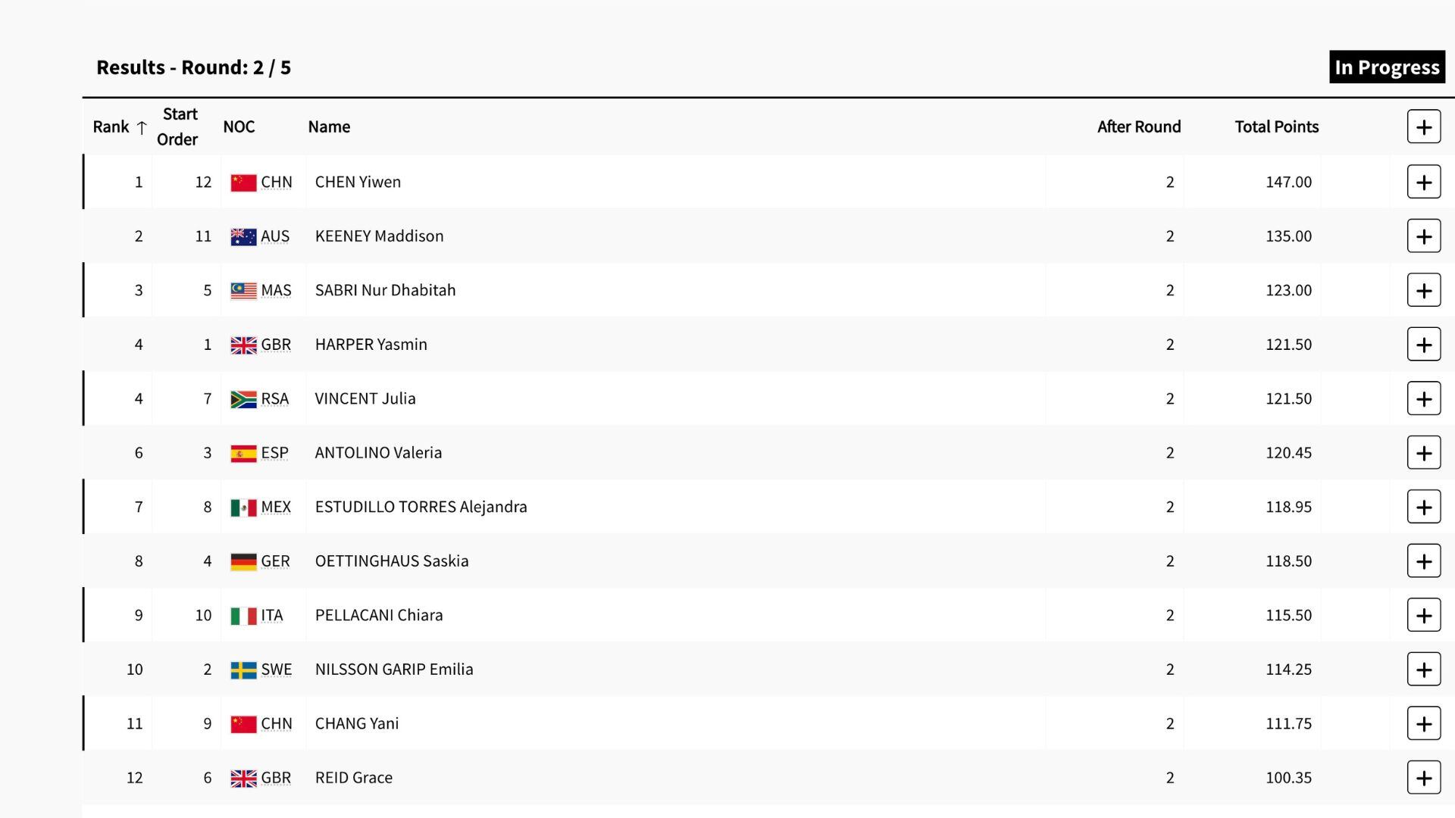Image resolution: width=1455 pixels, height=818 pixels.
Task: Expand NILSSON GARIP Emilia's row
Action: pos(1423,670)
